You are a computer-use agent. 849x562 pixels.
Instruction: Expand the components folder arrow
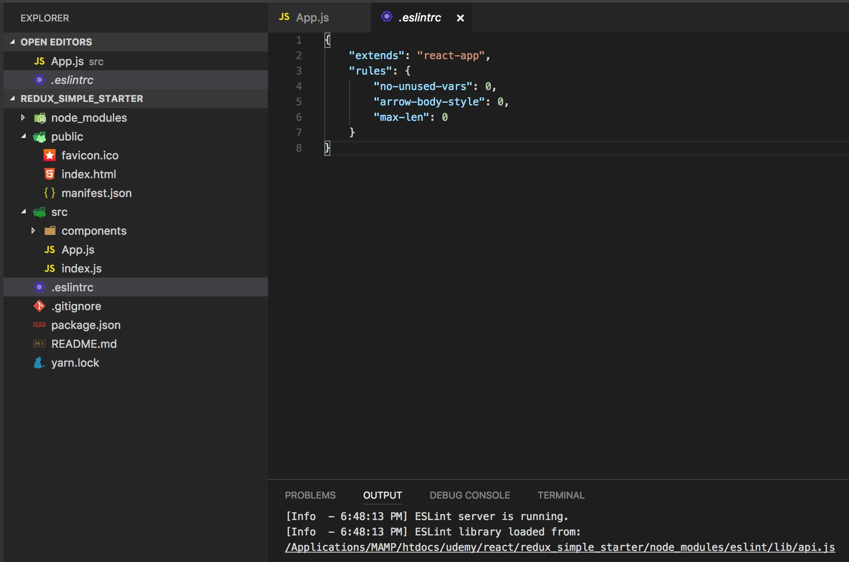pyautogui.click(x=33, y=231)
